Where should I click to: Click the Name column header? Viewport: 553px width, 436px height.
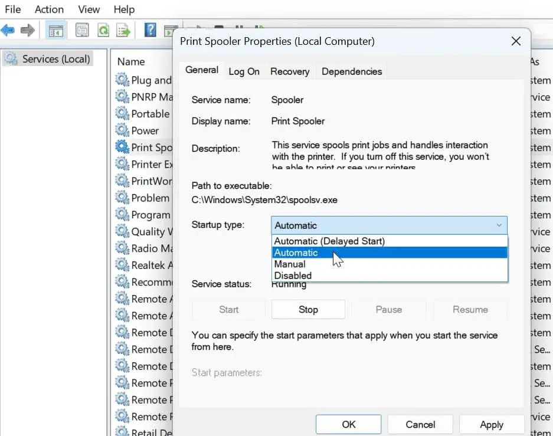(x=131, y=61)
